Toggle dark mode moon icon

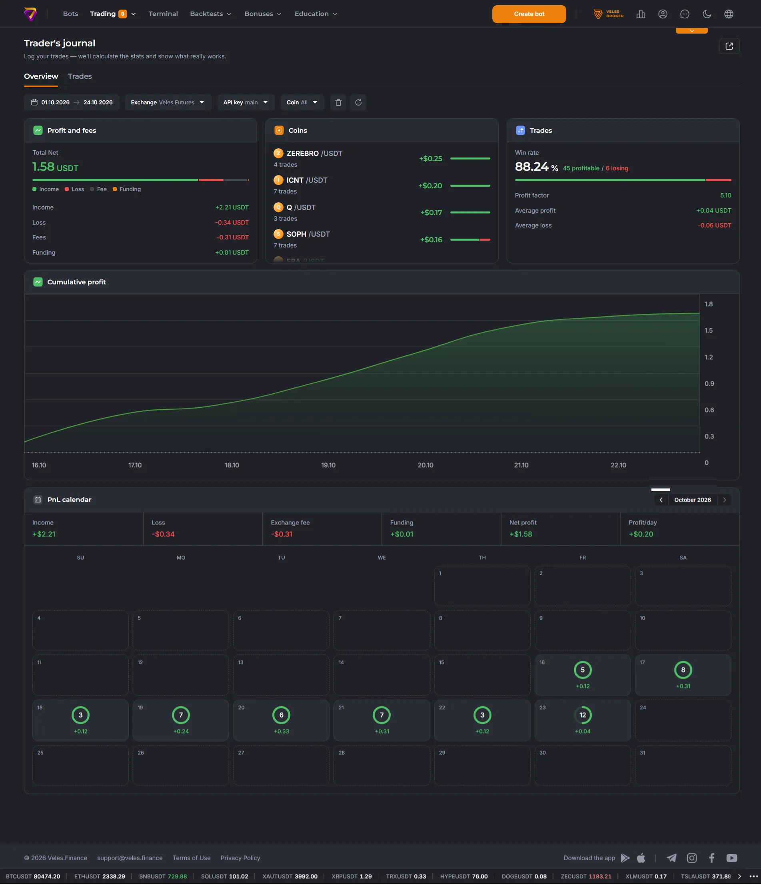(707, 14)
